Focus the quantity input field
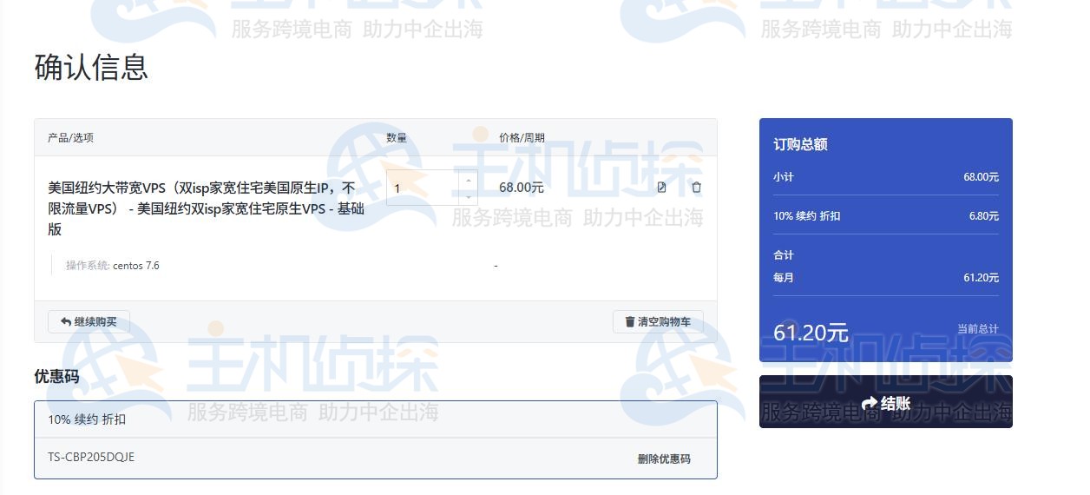 [x=423, y=188]
